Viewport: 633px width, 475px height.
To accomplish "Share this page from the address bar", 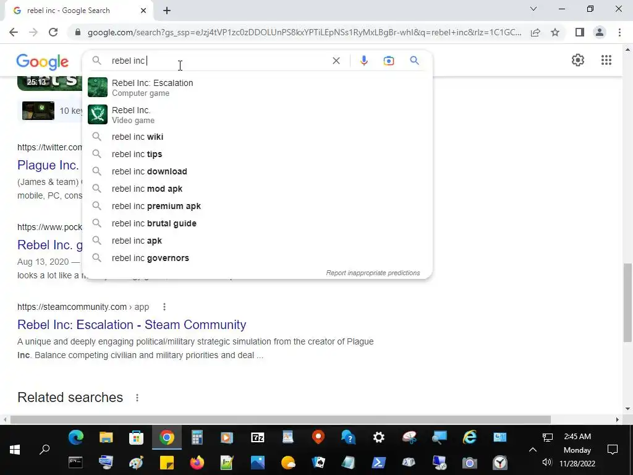I will point(535,32).
